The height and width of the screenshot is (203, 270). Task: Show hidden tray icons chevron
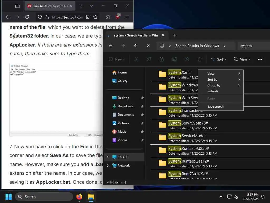[221, 197]
